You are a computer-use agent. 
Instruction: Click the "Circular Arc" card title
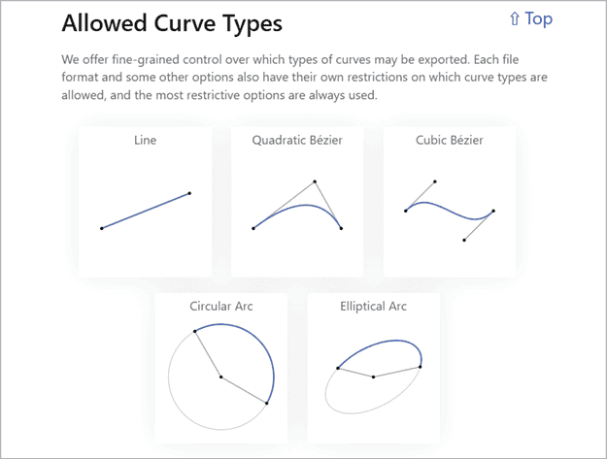221,307
